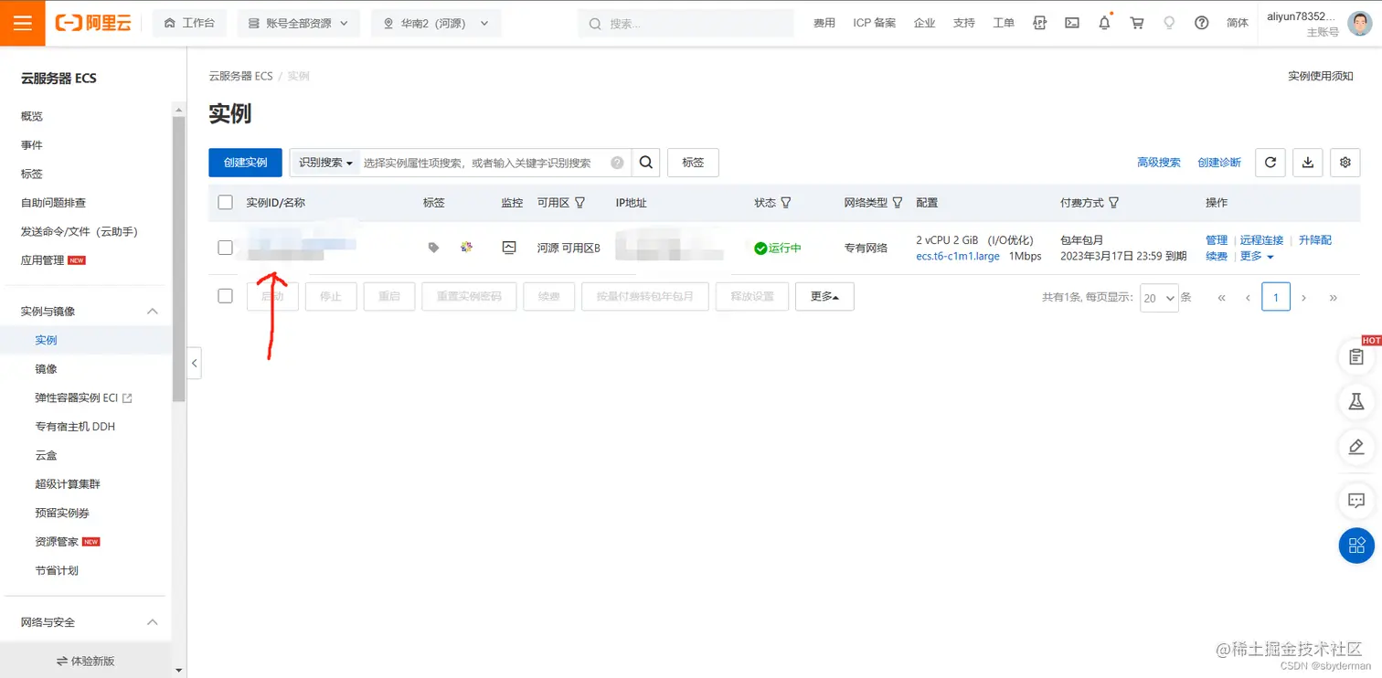Toggle select-all checkbox in table header
This screenshot has height=678, width=1382.
point(225,203)
